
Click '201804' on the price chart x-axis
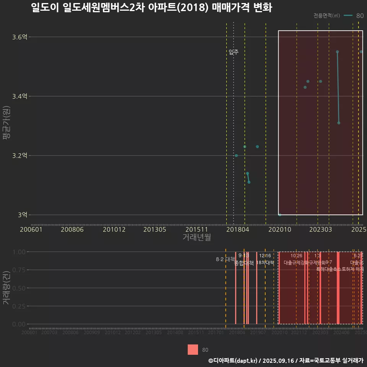(x=237, y=229)
